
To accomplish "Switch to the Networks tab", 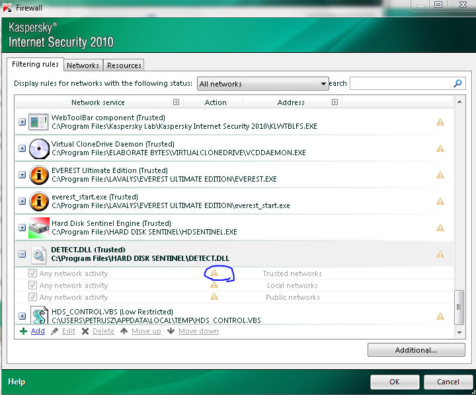I will [x=83, y=65].
